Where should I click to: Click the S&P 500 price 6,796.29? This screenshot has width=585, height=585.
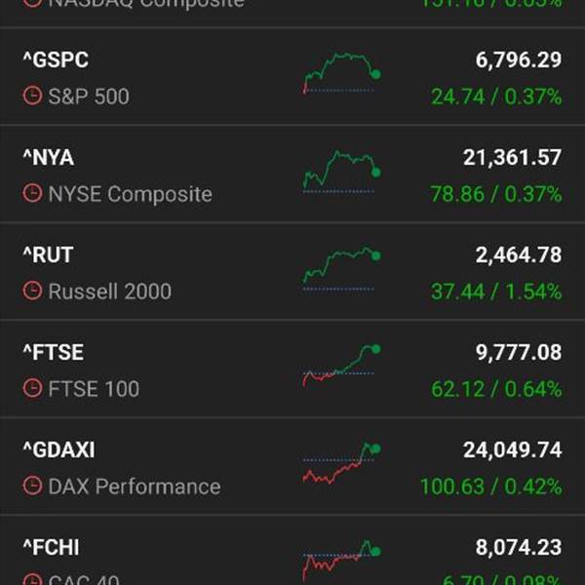pos(518,60)
